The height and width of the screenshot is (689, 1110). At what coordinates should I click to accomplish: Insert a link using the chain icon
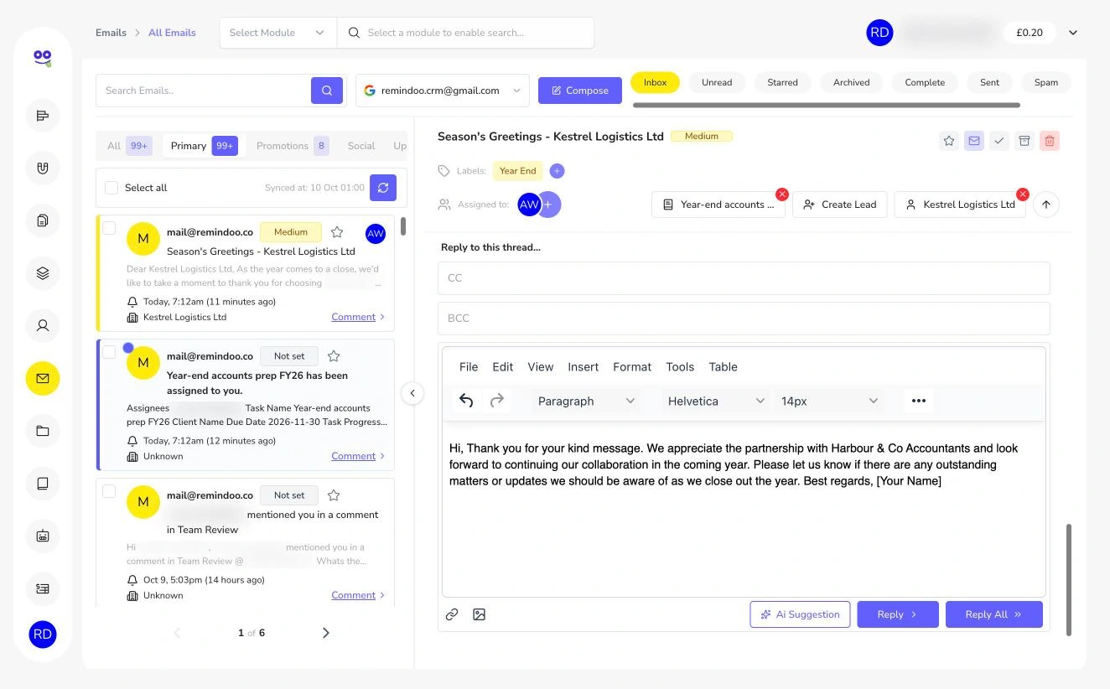click(x=452, y=614)
